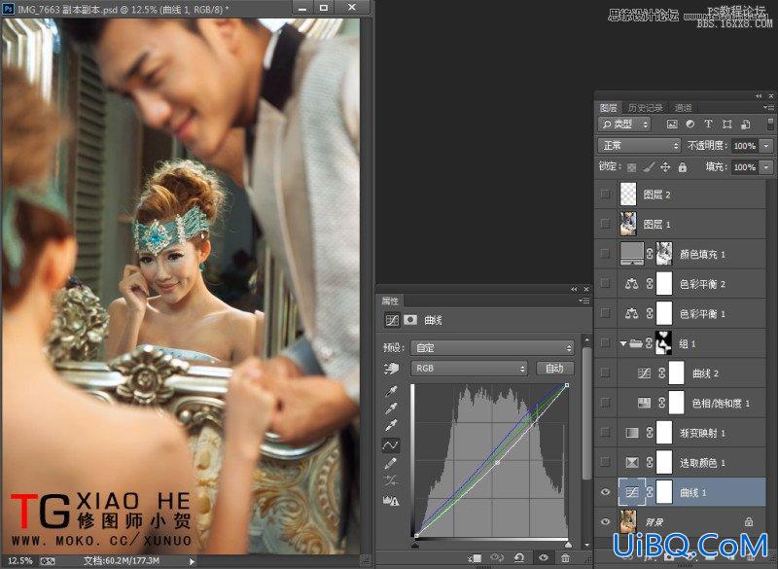Open the Layers panel flyout menu
Viewport: 778px width, 569px height.
tap(768, 107)
